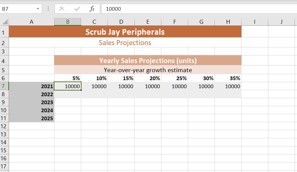
Task: Click the Enter checkmark icon in formula bar
Action: 77,9
